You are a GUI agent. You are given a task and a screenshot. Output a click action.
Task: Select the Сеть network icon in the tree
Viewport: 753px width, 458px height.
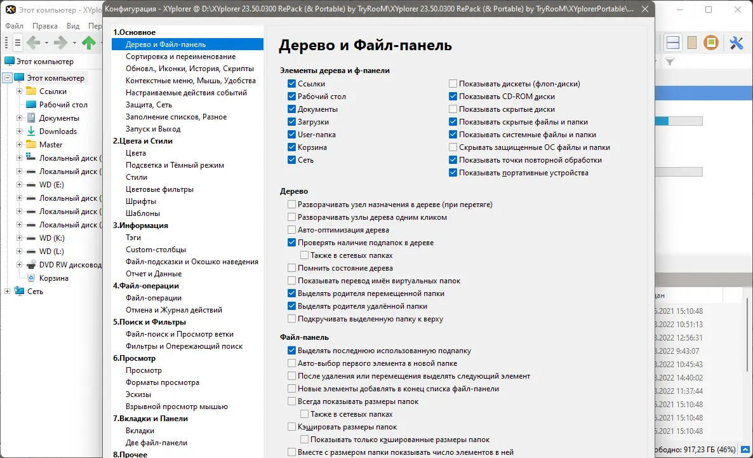tap(20, 291)
